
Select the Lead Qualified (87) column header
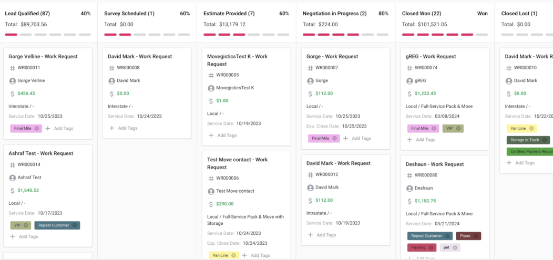pyautogui.click(x=27, y=13)
